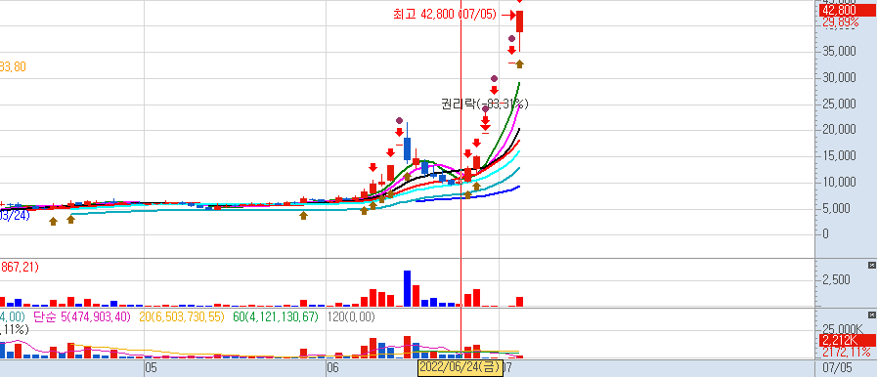877x377 pixels.
Task: Click the 20,000 price axis label
Action: pyautogui.click(x=839, y=130)
